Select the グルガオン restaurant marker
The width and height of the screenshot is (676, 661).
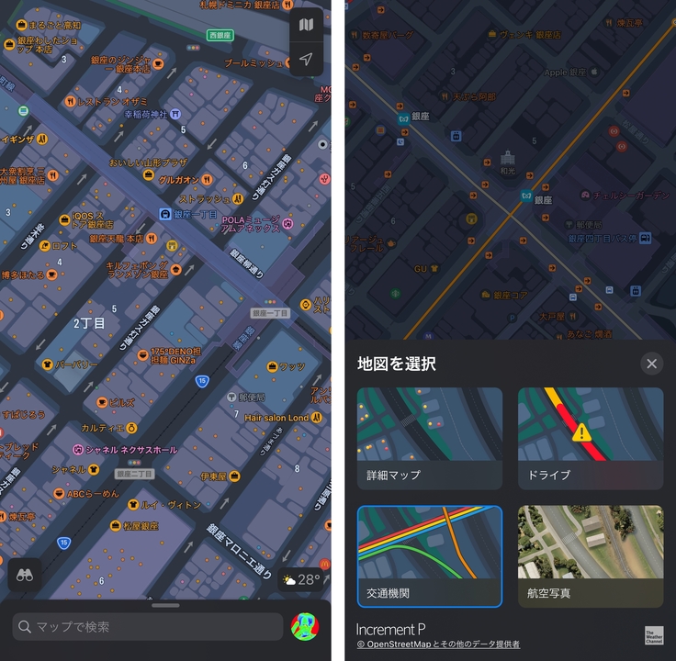coord(207,179)
